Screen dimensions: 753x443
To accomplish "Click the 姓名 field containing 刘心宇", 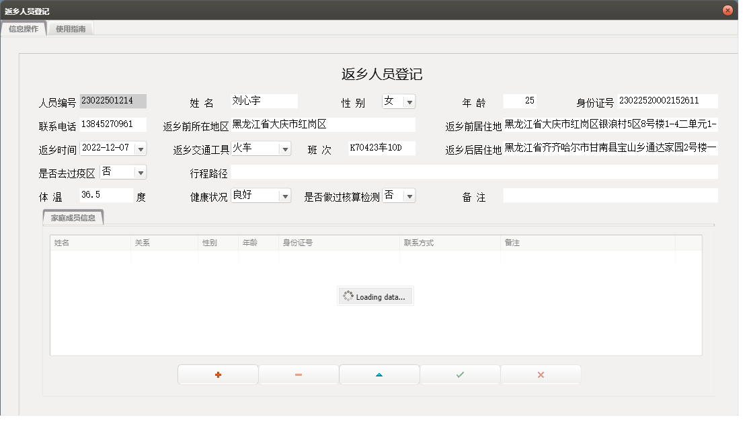I will pos(263,101).
